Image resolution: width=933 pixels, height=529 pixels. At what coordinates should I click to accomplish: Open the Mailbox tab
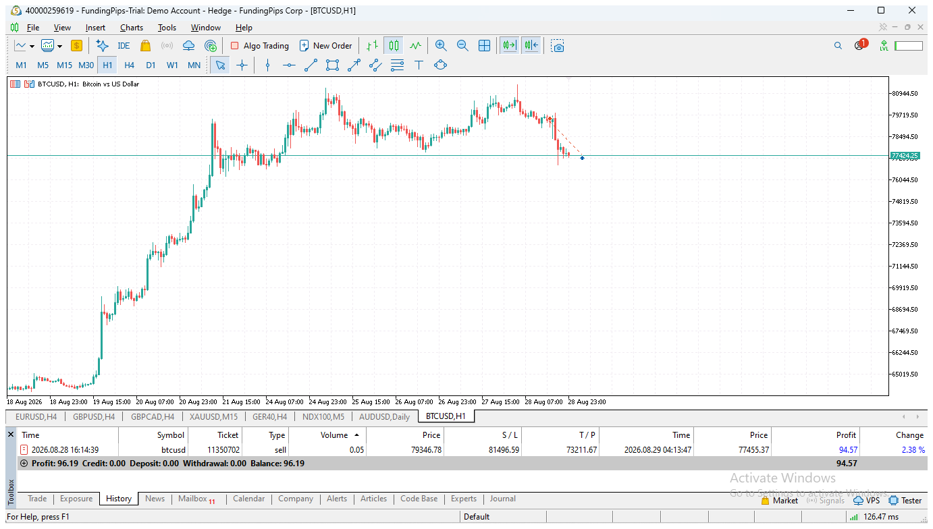click(196, 499)
